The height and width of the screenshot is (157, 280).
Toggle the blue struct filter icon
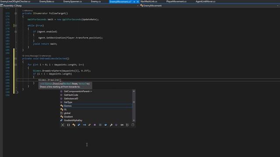pos(79,125)
